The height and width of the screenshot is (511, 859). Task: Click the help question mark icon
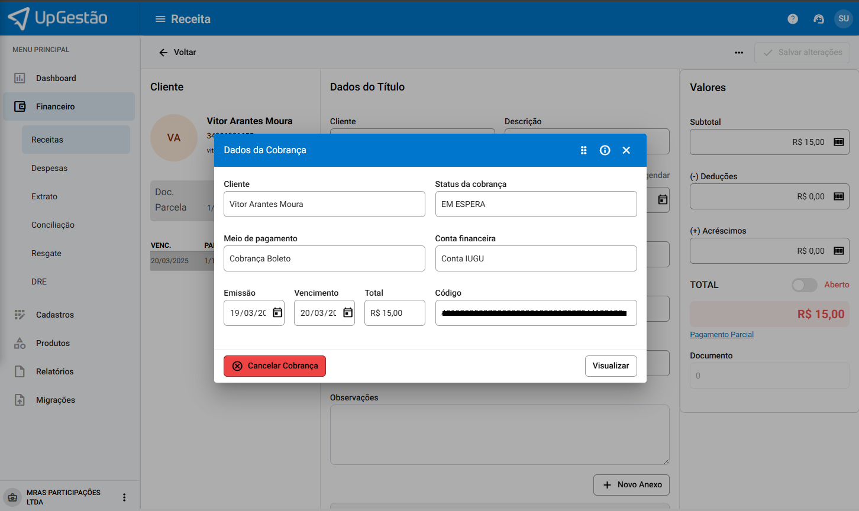click(x=793, y=19)
